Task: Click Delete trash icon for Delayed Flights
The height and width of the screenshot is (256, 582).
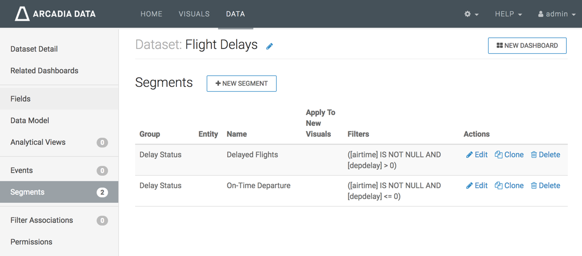Action: pos(534,155)
